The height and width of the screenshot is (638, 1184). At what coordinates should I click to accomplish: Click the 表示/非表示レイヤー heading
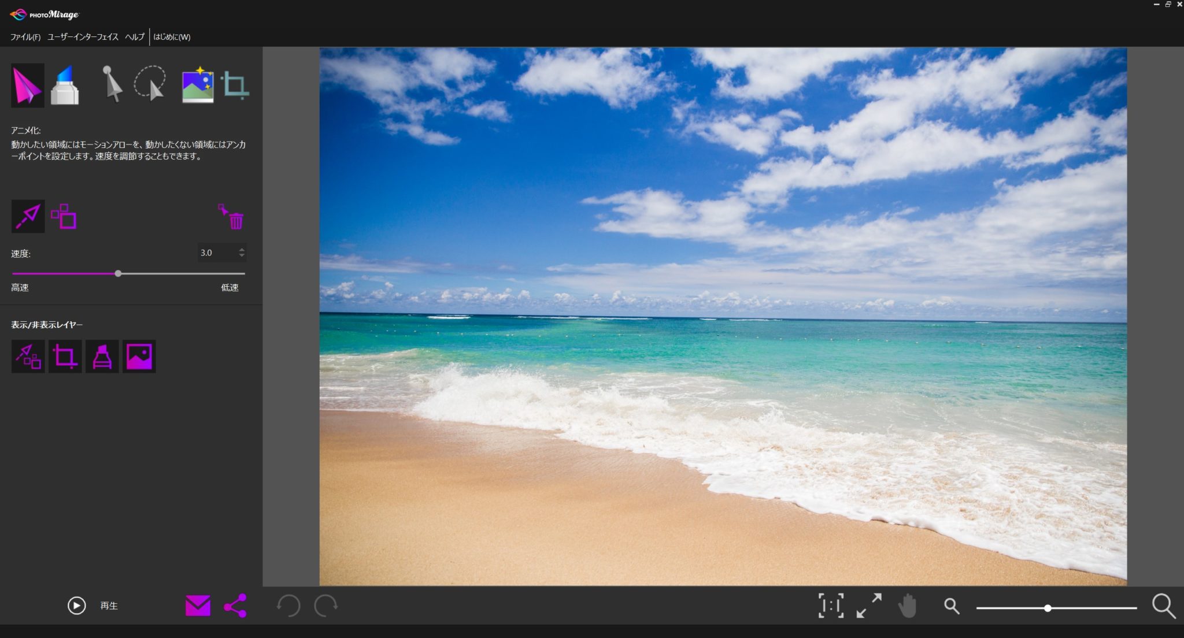[x=47, y=325]
